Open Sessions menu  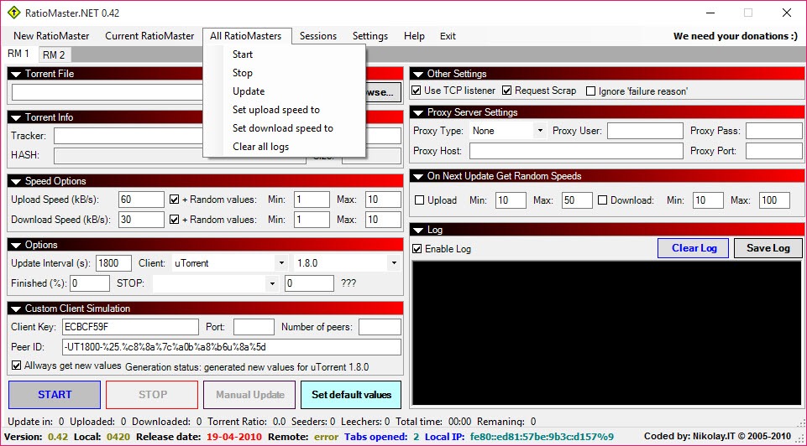coord(318,36)
